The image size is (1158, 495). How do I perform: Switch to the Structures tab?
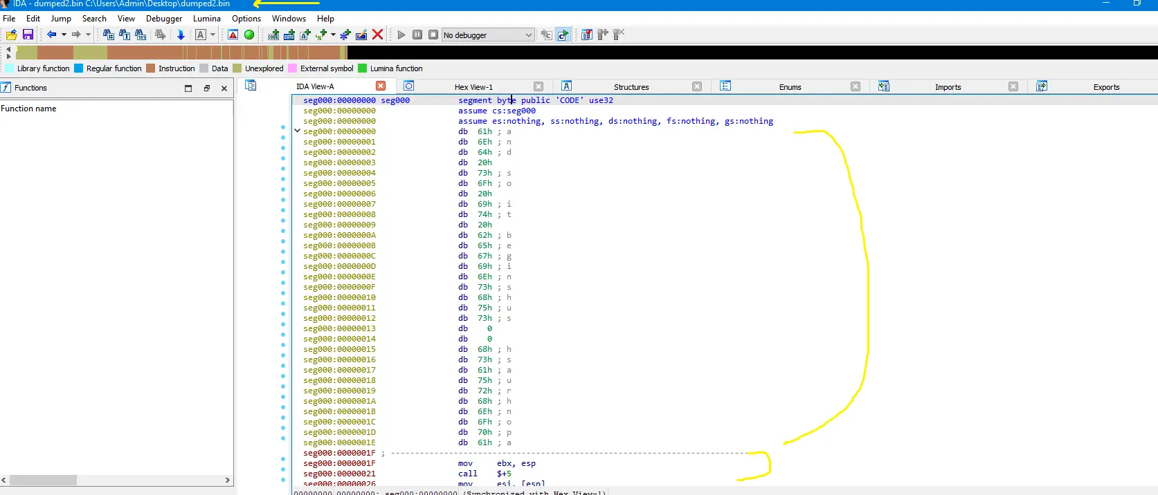[631, 87]
